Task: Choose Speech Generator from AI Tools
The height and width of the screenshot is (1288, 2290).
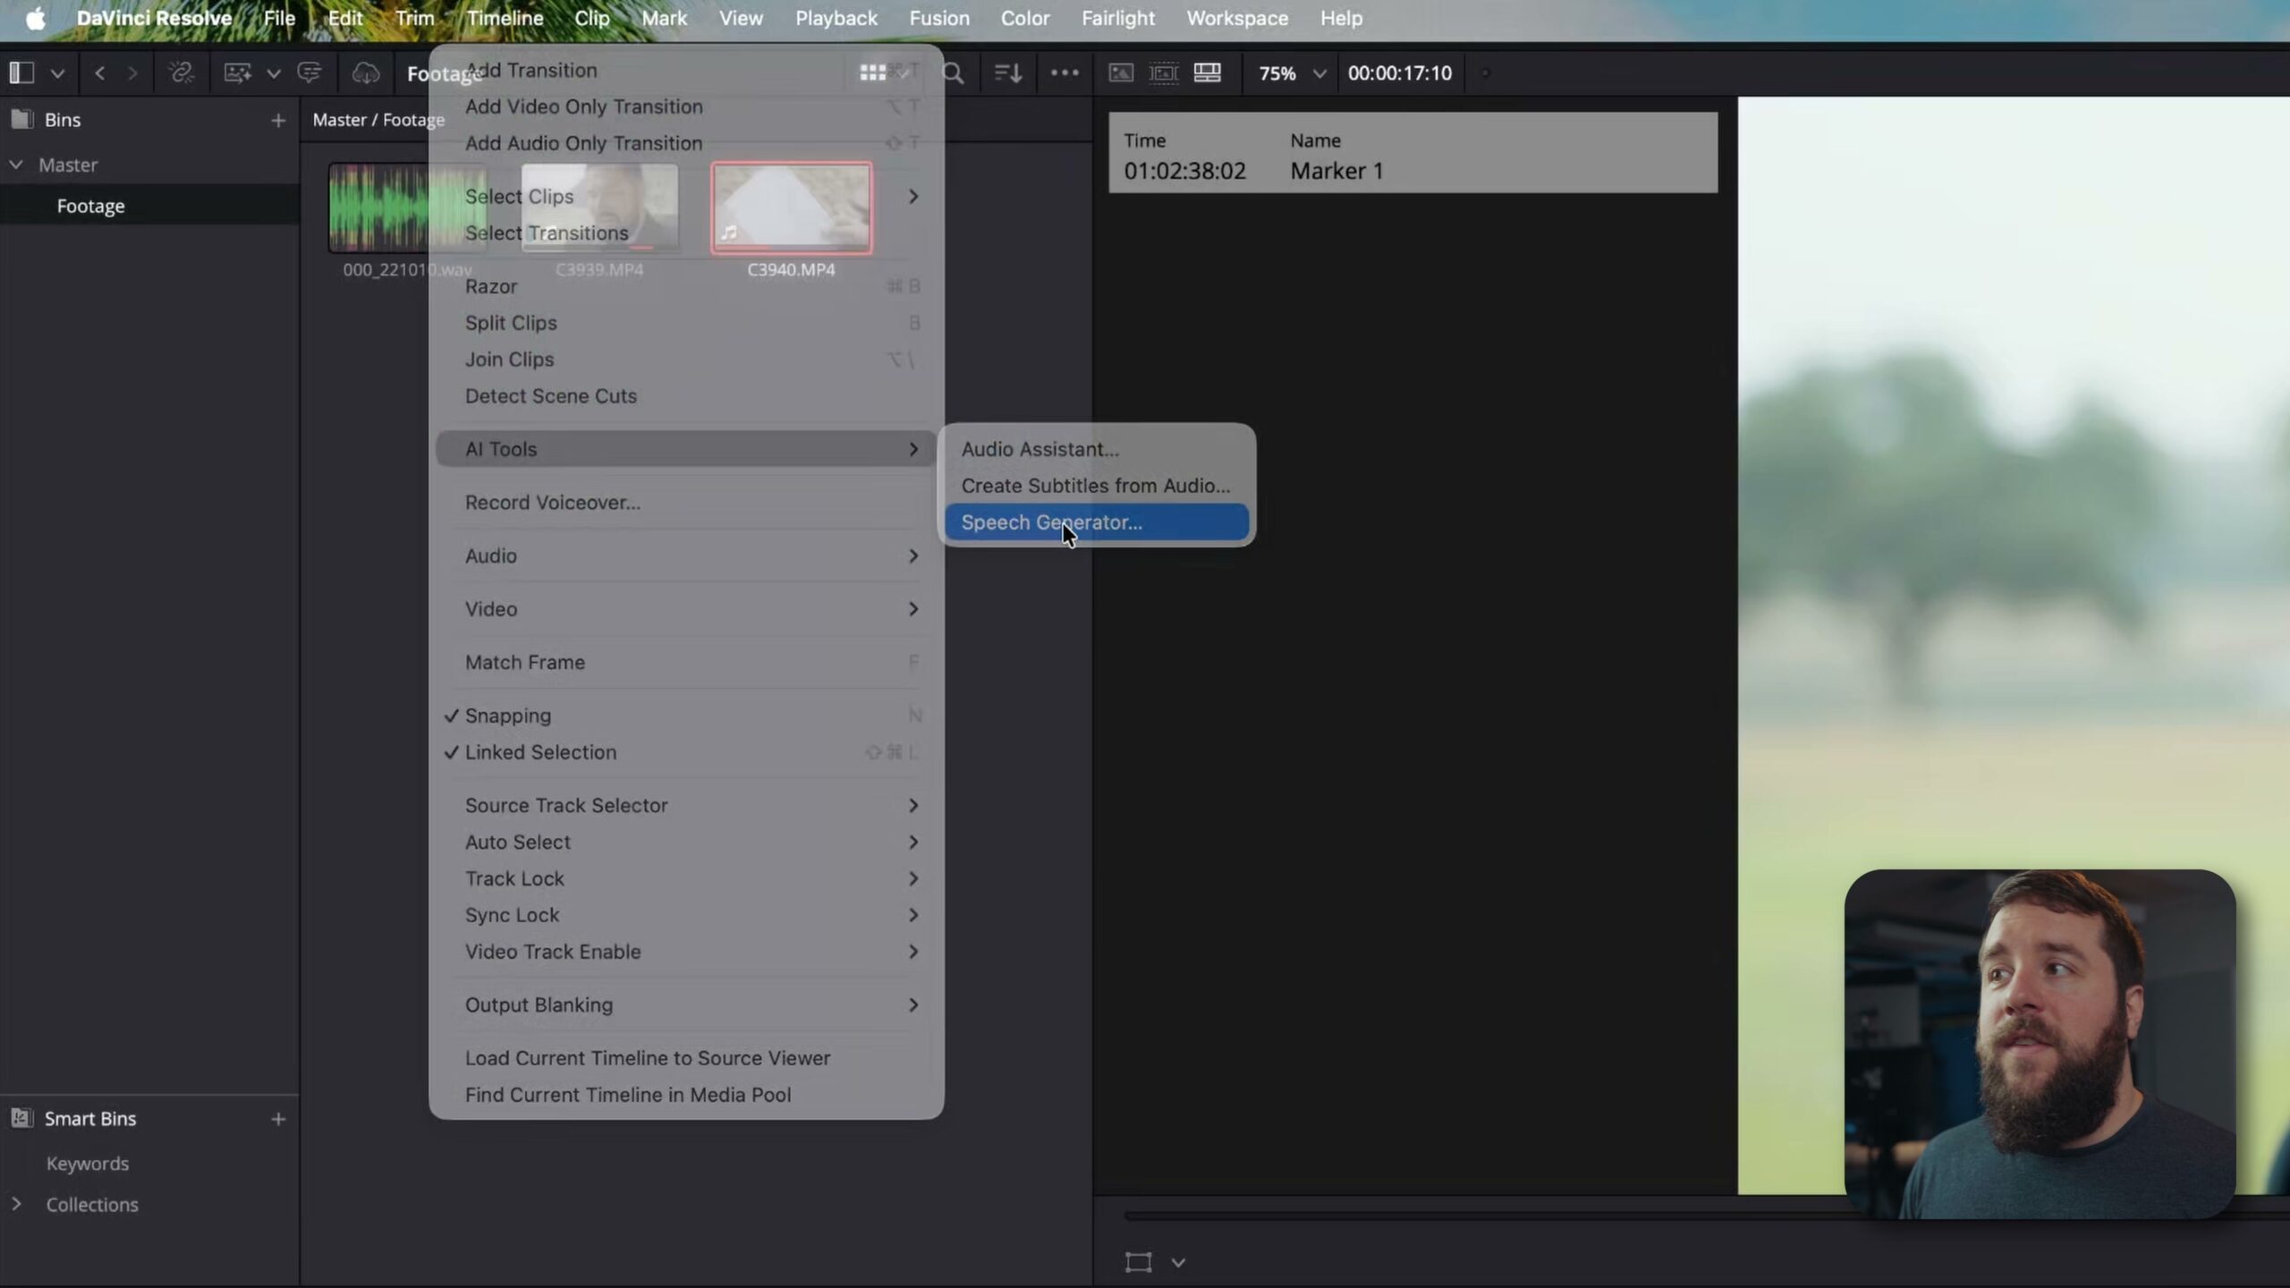Action: point(1097,522)
